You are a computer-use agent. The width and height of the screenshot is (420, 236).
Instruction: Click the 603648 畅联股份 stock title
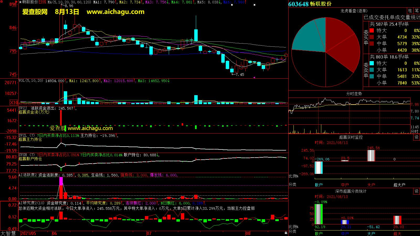click(310, 4)
